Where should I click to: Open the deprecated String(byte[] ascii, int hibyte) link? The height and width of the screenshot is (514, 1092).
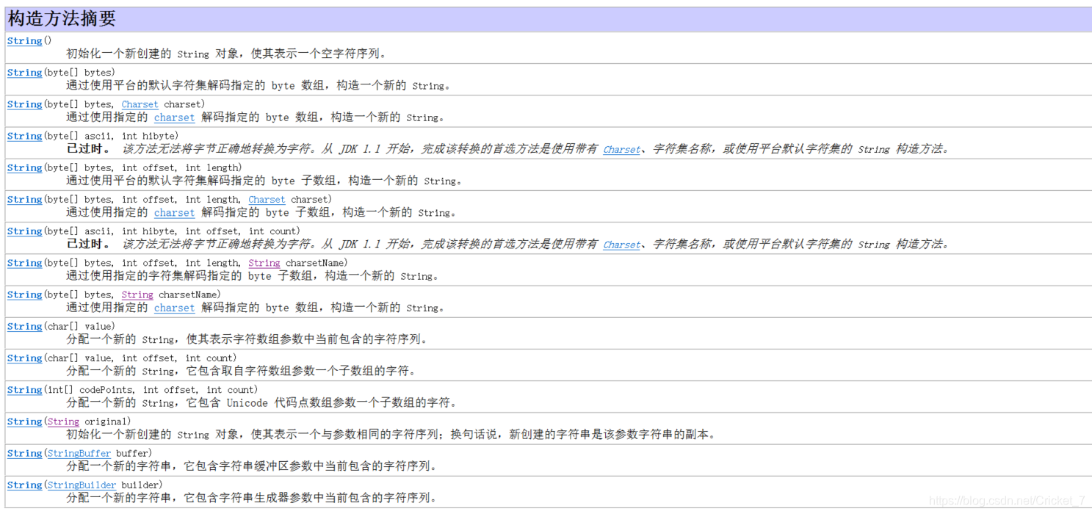[24, 136]
